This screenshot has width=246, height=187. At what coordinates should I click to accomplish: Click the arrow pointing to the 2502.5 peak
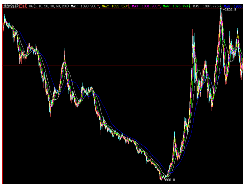point(222,9)
